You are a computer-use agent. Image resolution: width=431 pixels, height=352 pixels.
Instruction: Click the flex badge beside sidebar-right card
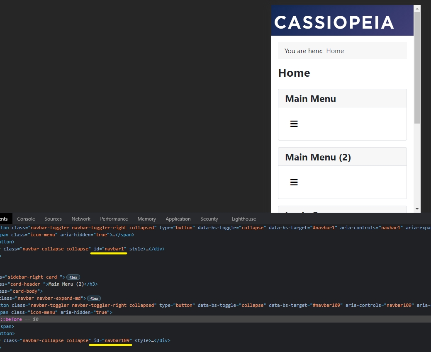coord(73,277)
